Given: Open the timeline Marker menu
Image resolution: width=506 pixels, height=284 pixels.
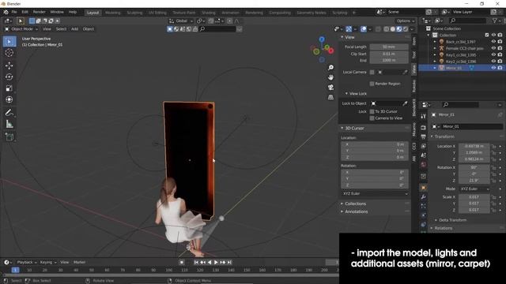Looking at the screenshot, I should (x=79, y=263).
